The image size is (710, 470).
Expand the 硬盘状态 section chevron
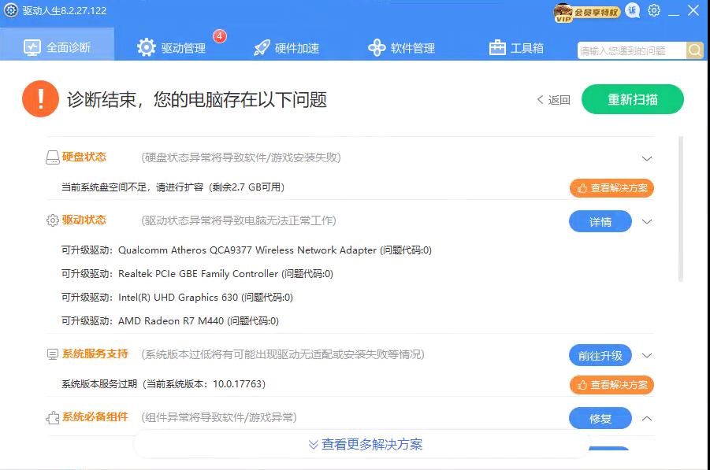647,158
